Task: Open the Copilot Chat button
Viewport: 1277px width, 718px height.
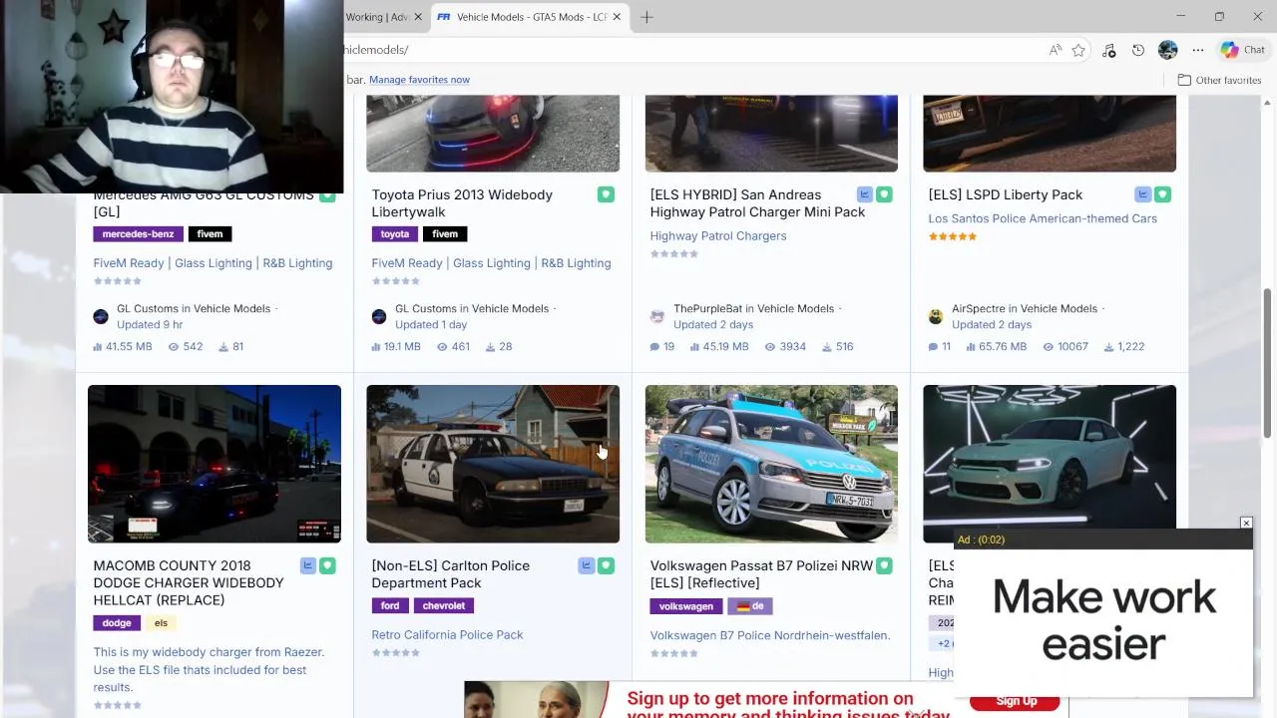Action: (1243, 50)
